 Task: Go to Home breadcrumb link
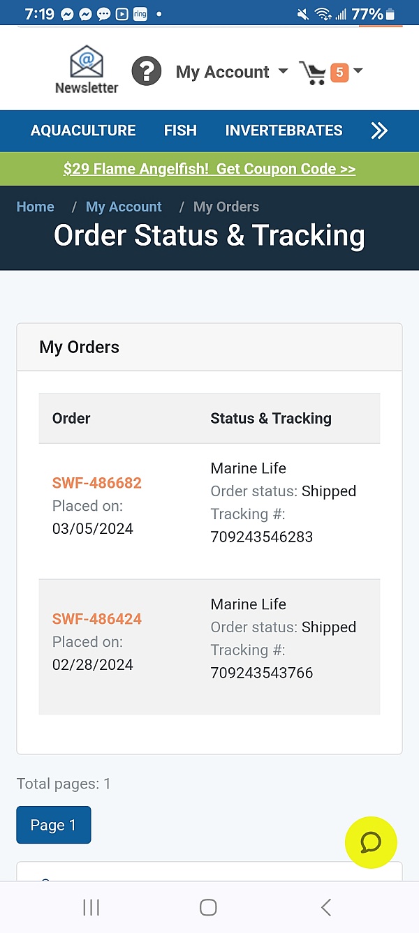pos(35,207)
